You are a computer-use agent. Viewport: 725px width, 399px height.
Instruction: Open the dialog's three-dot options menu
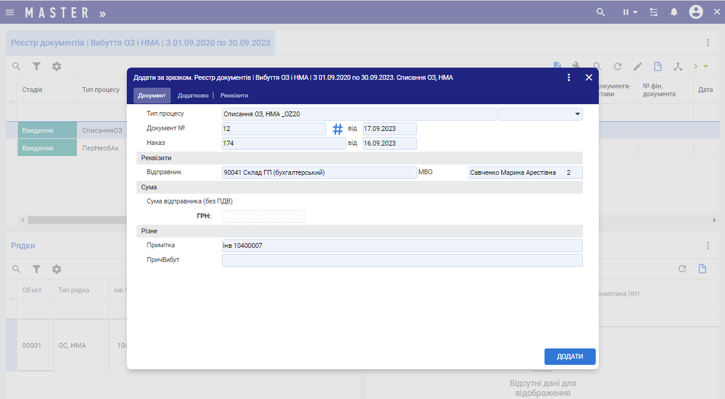[569, 77]
